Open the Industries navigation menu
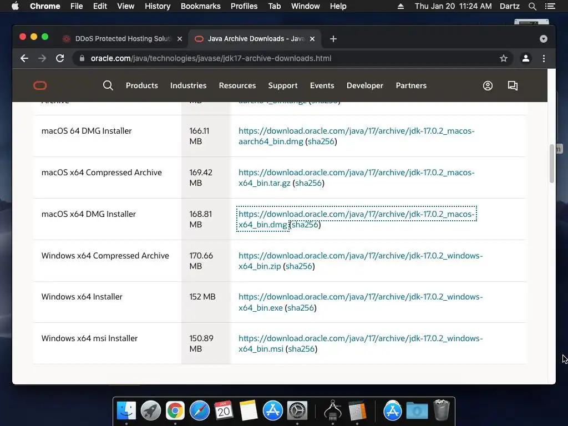568x426 pixels. click(189, 85)
